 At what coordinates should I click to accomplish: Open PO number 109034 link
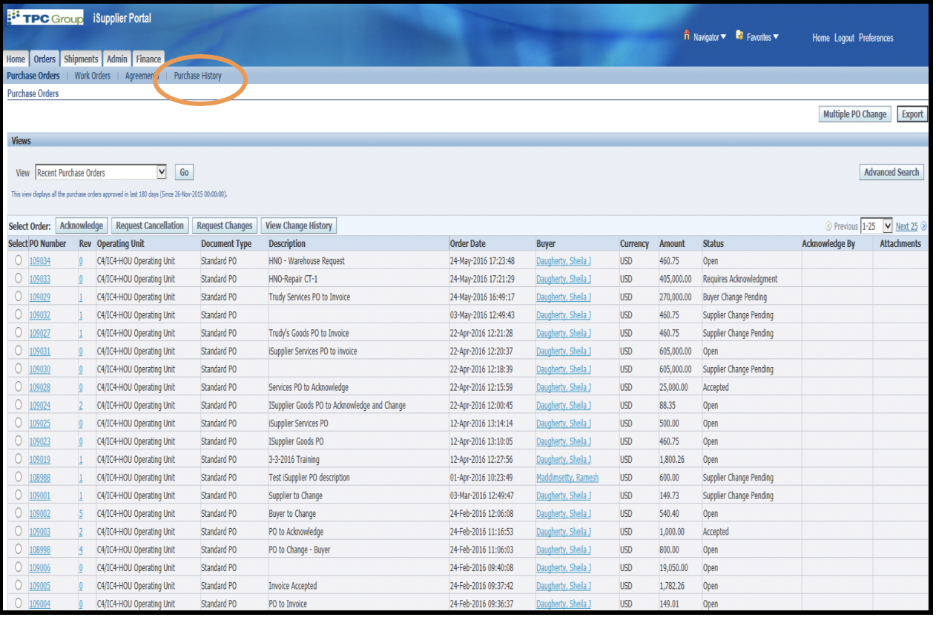pos(40,261)
